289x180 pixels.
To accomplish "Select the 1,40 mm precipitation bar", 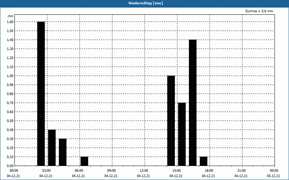I will tap(193, 103).
